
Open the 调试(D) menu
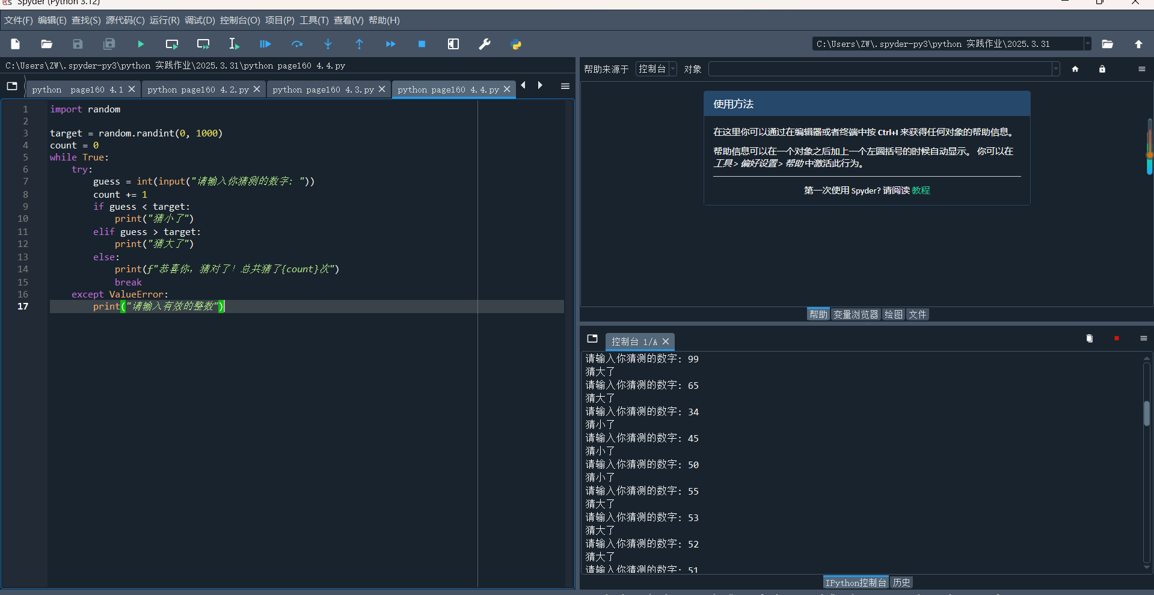pos(200,20)
